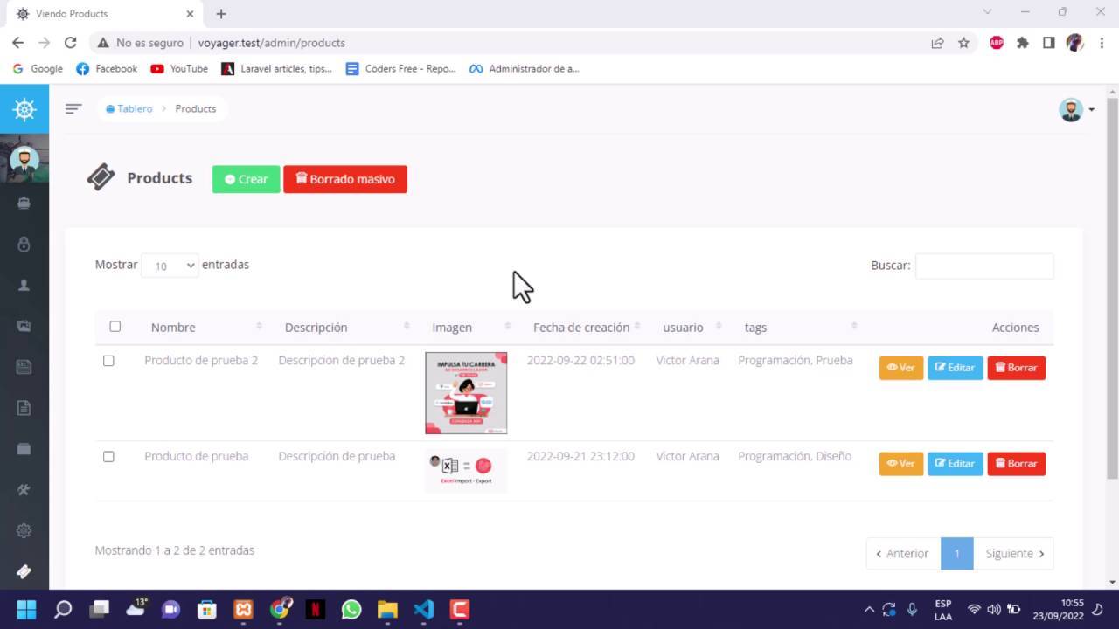
Task: Sort the table by Nombre column
Action: click(x=173, y=328)
